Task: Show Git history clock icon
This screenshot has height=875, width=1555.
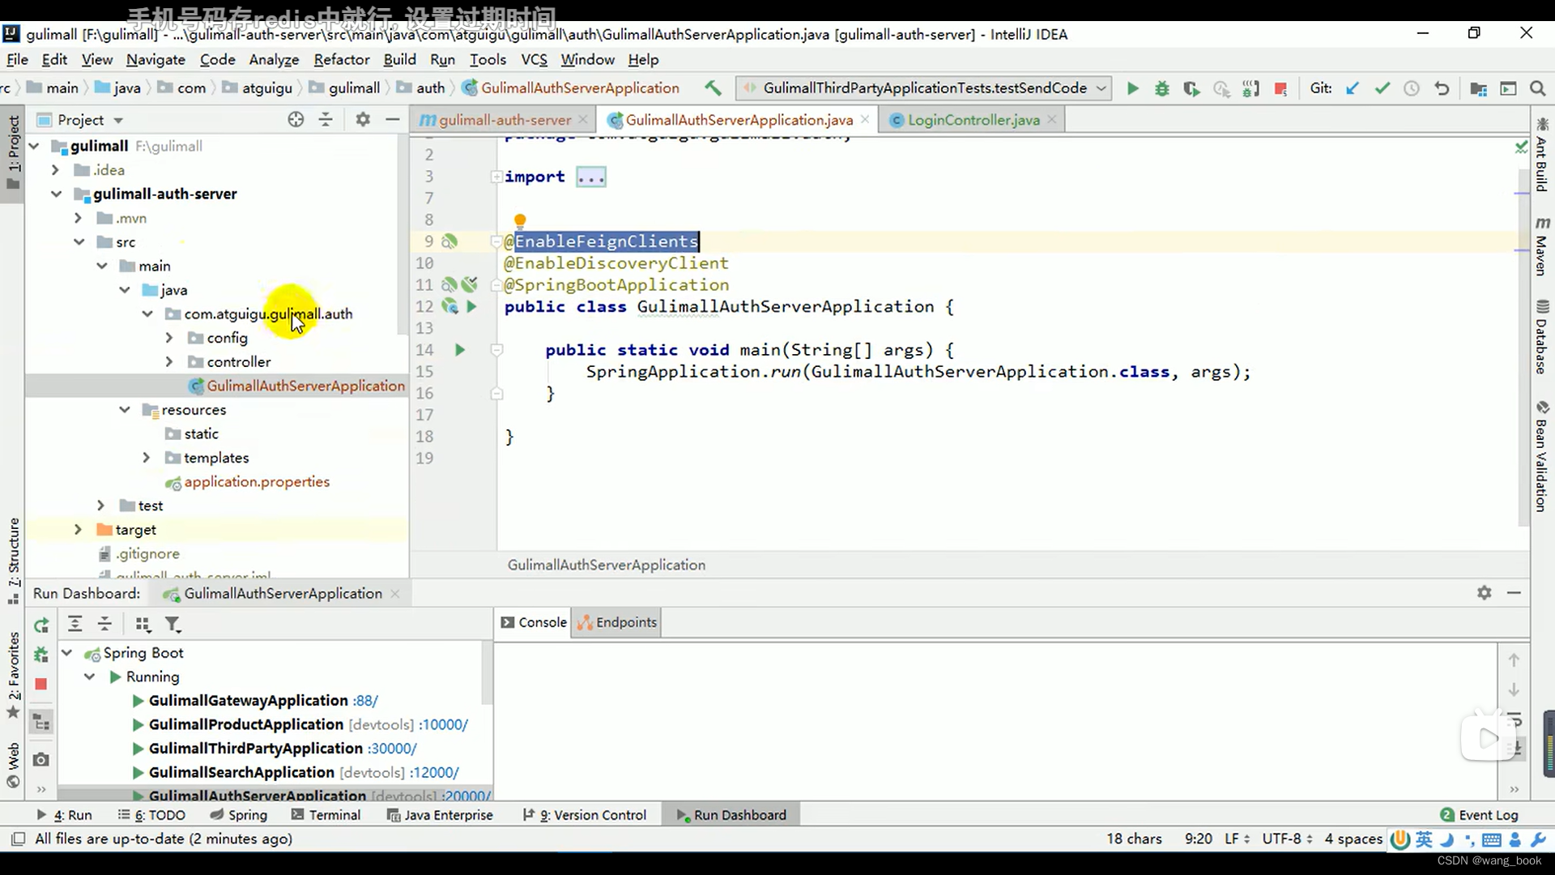Action: (x=1412, y=88)
